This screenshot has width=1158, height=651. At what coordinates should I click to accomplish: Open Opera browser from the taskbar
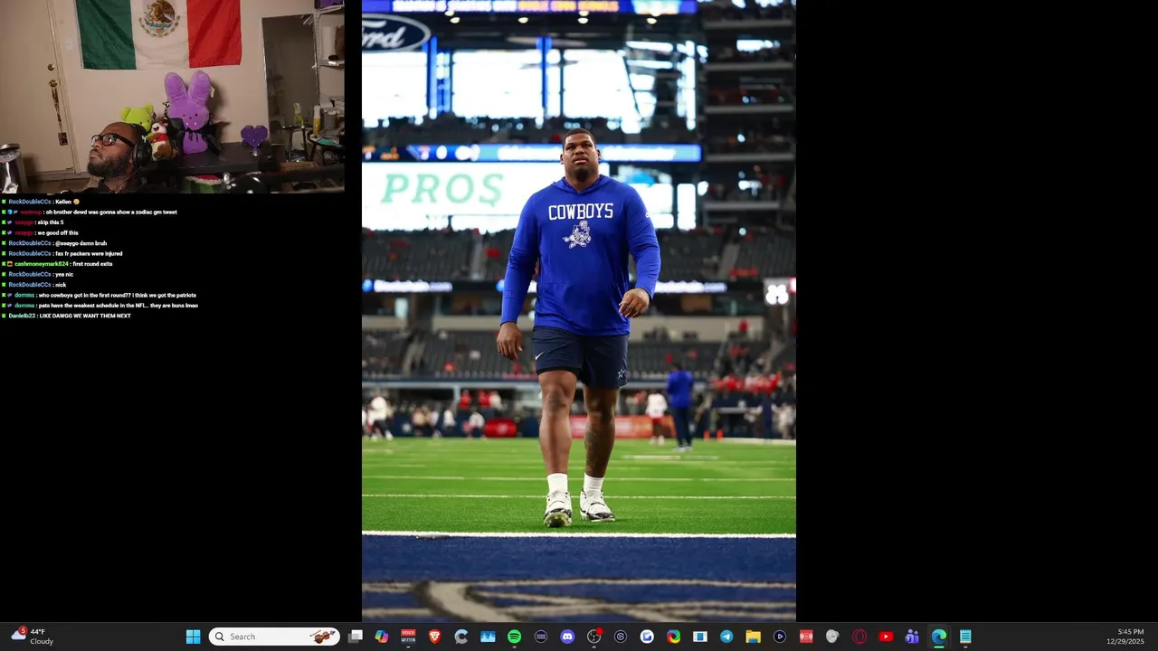859,637
